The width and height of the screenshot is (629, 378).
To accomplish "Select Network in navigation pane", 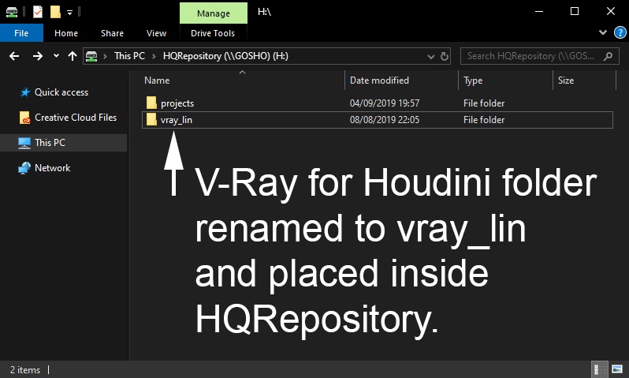I will point(52,168).
